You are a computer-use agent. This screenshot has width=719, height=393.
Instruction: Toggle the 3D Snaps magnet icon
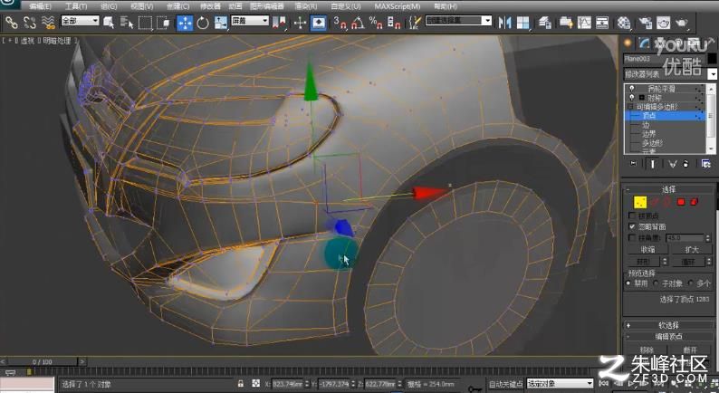point(340,23)
